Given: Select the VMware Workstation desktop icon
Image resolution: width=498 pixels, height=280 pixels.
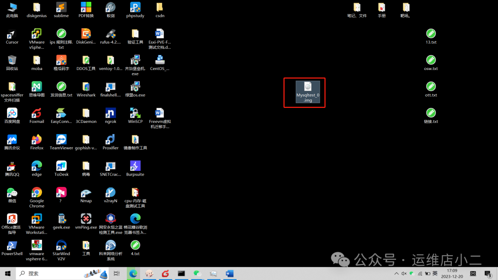Looking at the screenshot, I should (36, 224).
